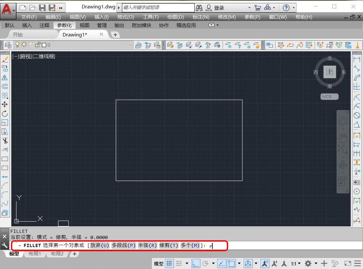Activate the Trim tool icon
The width and height of the screenshot is (363, 269).
pos(5,140)
